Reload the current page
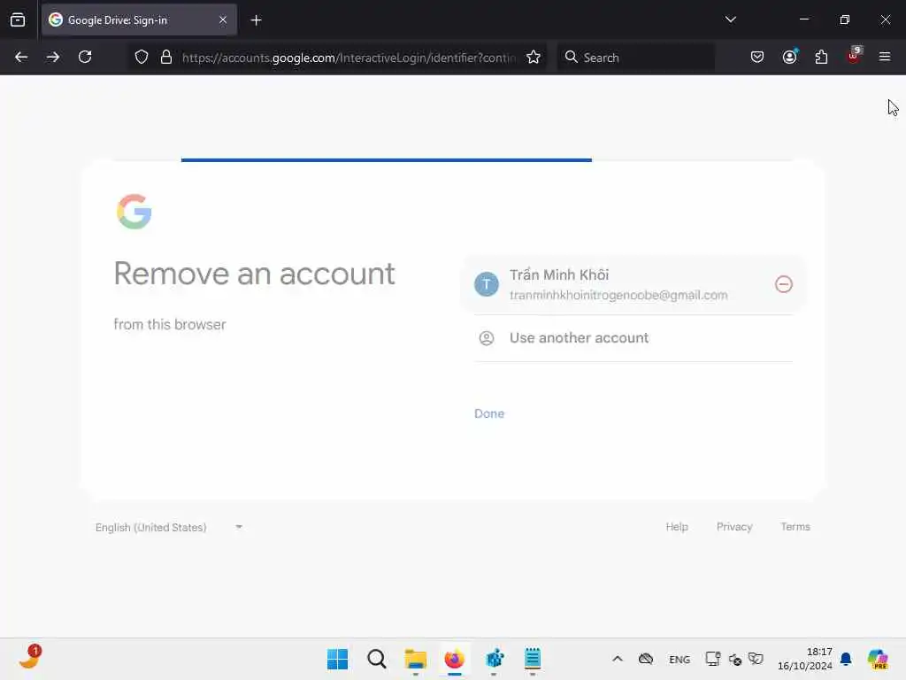906x680 pixels. pyautogui.click(x=85, y=57)
